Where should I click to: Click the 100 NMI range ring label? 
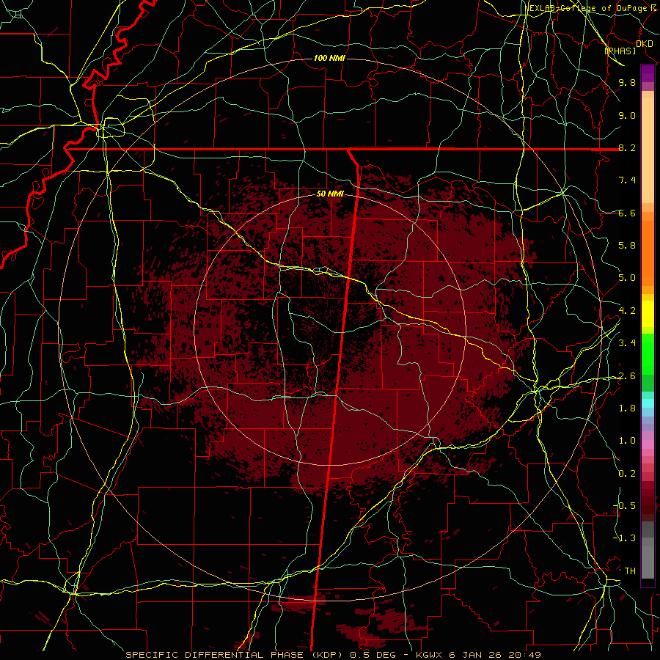coord(329,58)
